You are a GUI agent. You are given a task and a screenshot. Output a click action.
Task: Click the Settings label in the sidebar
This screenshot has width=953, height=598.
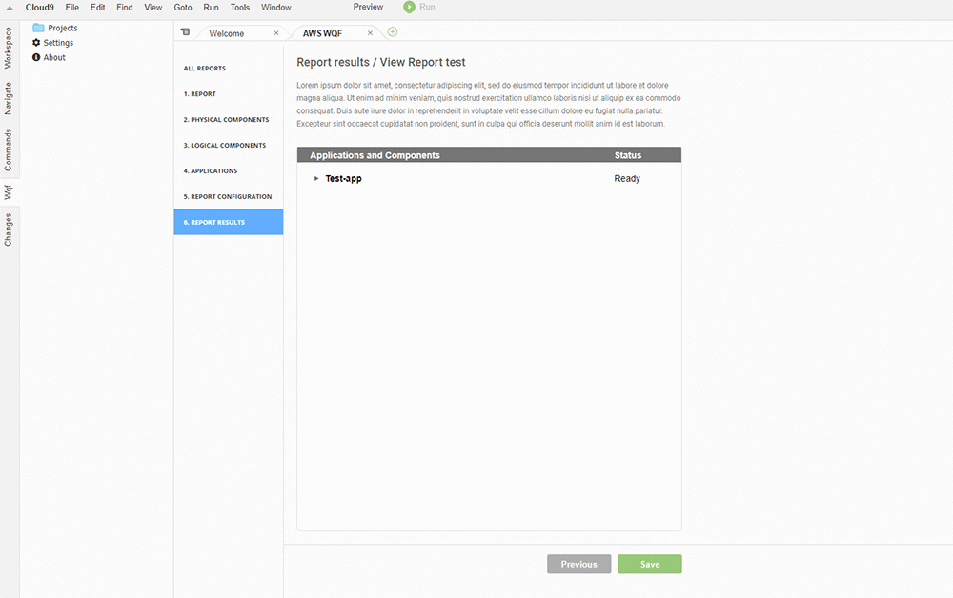(58, 43)
